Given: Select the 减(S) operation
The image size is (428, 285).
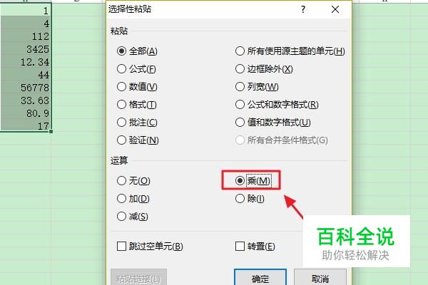Looking at the screenshot, I should tap(133, 217).
